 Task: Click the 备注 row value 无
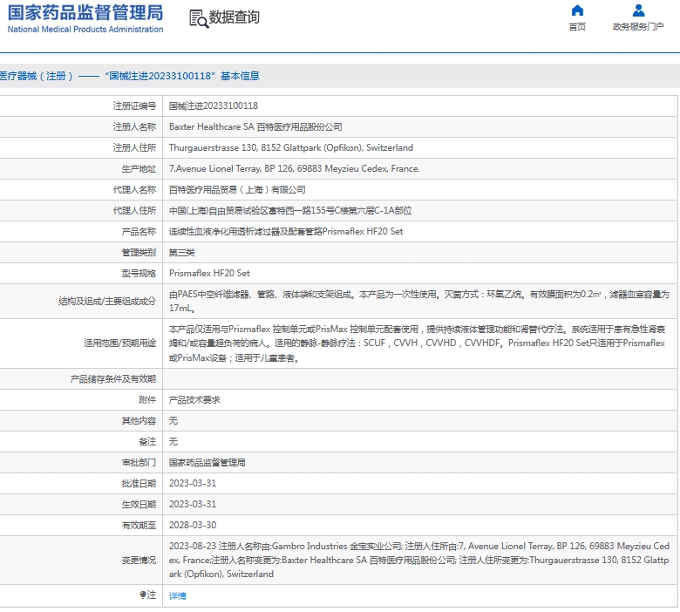click(x=173, y=441)
